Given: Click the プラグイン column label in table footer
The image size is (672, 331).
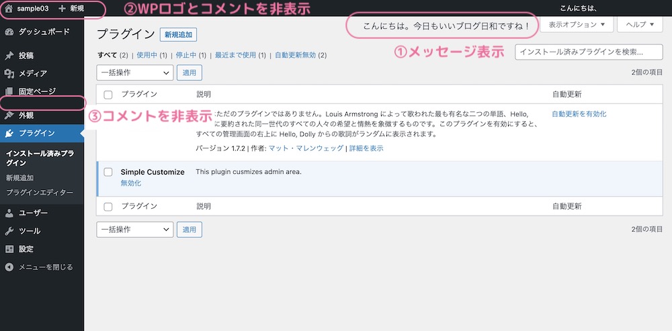Looking at the screenshot, I should 139,206.
